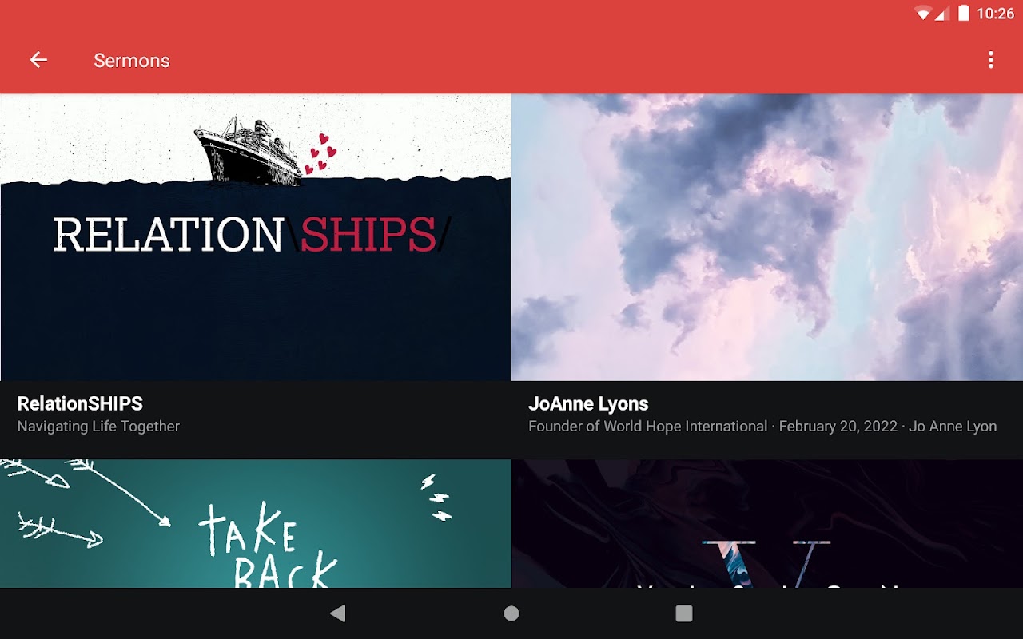Open the dark marbled series thumbnail
This screenshot has height=639, width=1023.
click(767, 523)
